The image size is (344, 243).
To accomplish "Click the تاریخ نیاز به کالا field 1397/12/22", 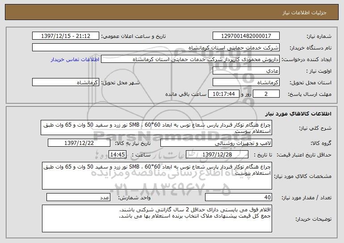I will (79, 143).
